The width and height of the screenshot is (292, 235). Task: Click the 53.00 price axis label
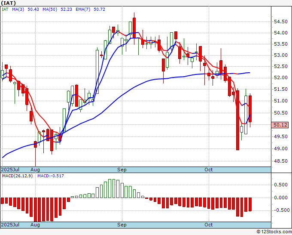point(281,55)
